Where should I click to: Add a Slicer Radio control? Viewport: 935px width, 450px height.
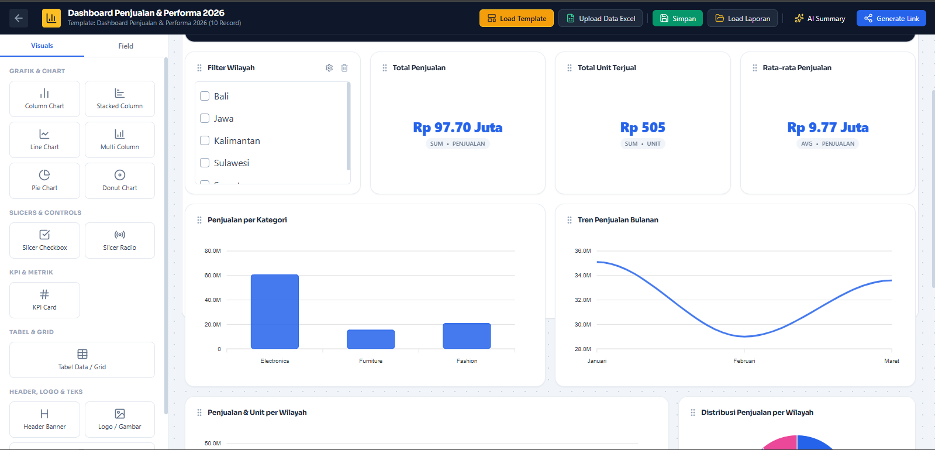click(x=120, y=241)
